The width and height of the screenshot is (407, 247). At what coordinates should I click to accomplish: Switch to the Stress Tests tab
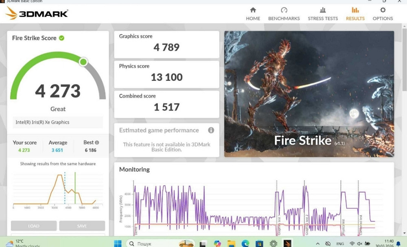coord(323,14)
